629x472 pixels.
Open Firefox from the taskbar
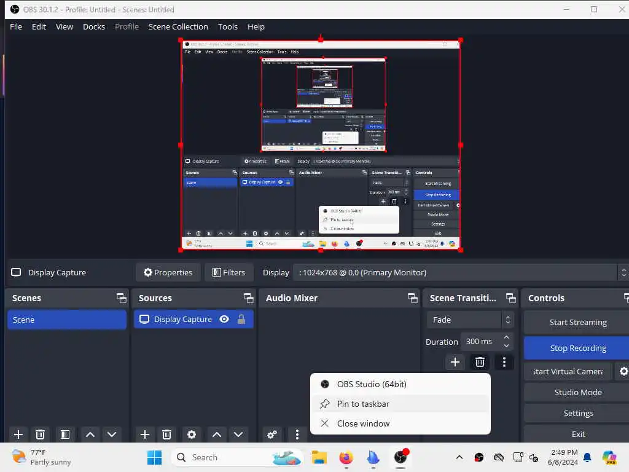coord(346,457)
